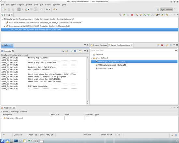Collapse the User Defined folder
This screenshot has height=143, width=179.
click(92, 58)
